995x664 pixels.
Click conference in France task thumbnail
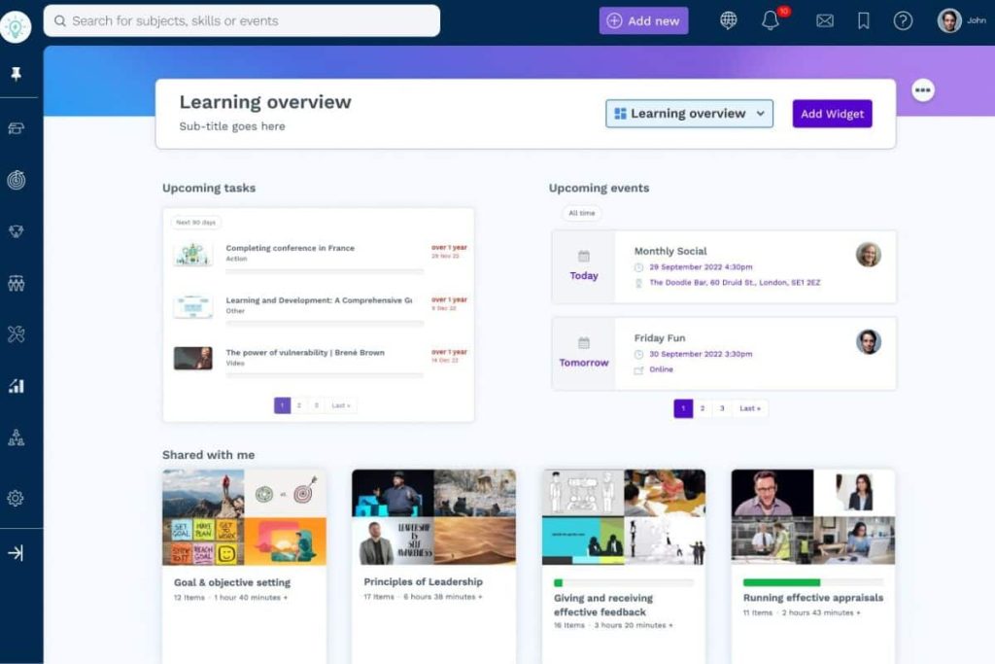point(193,254)
